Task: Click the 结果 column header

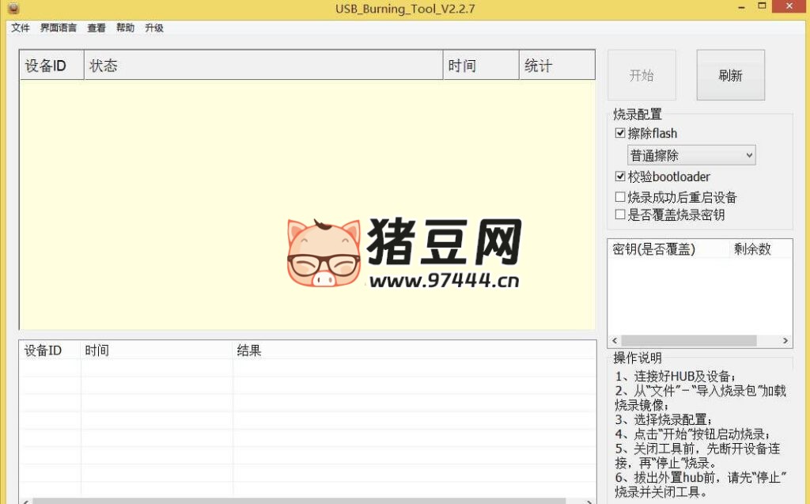Action: coord(248,350)
